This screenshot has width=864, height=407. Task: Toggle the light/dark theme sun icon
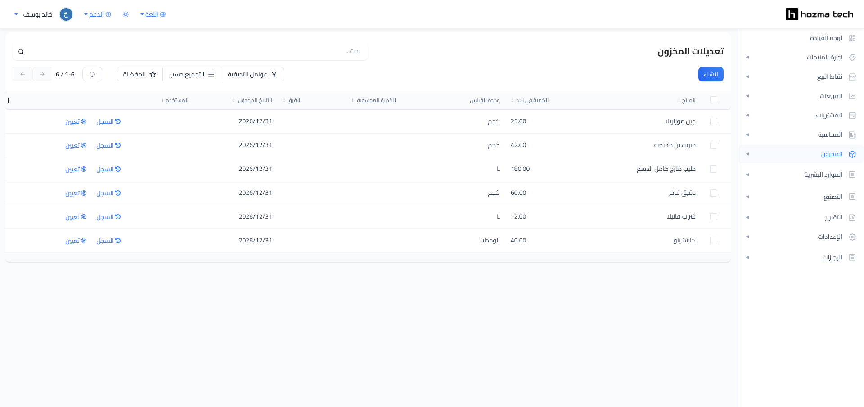[126, 14]
